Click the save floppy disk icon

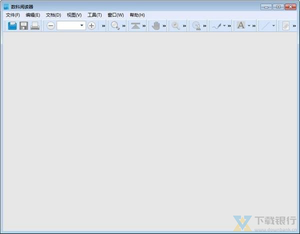(x=23, y=25)
